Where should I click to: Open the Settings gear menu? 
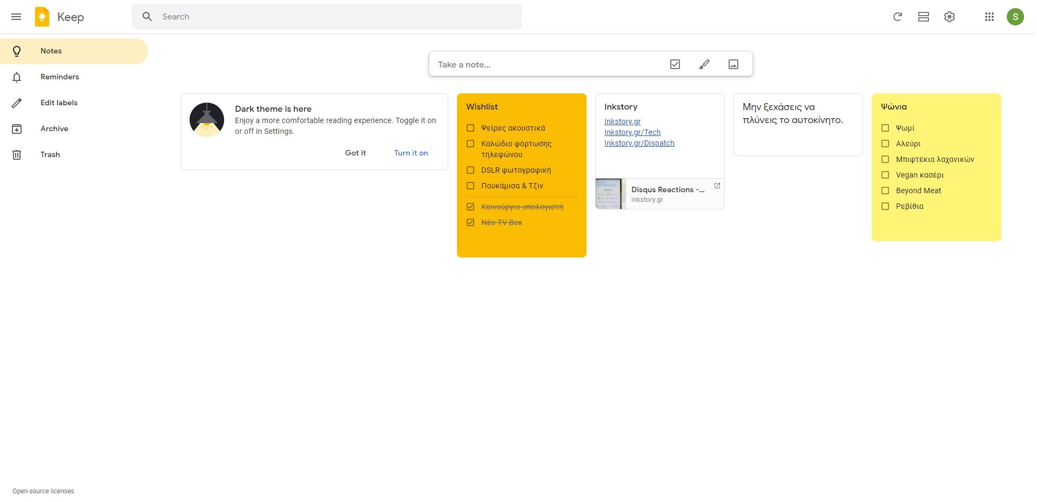pyautogui.click(x=949, y=17)
